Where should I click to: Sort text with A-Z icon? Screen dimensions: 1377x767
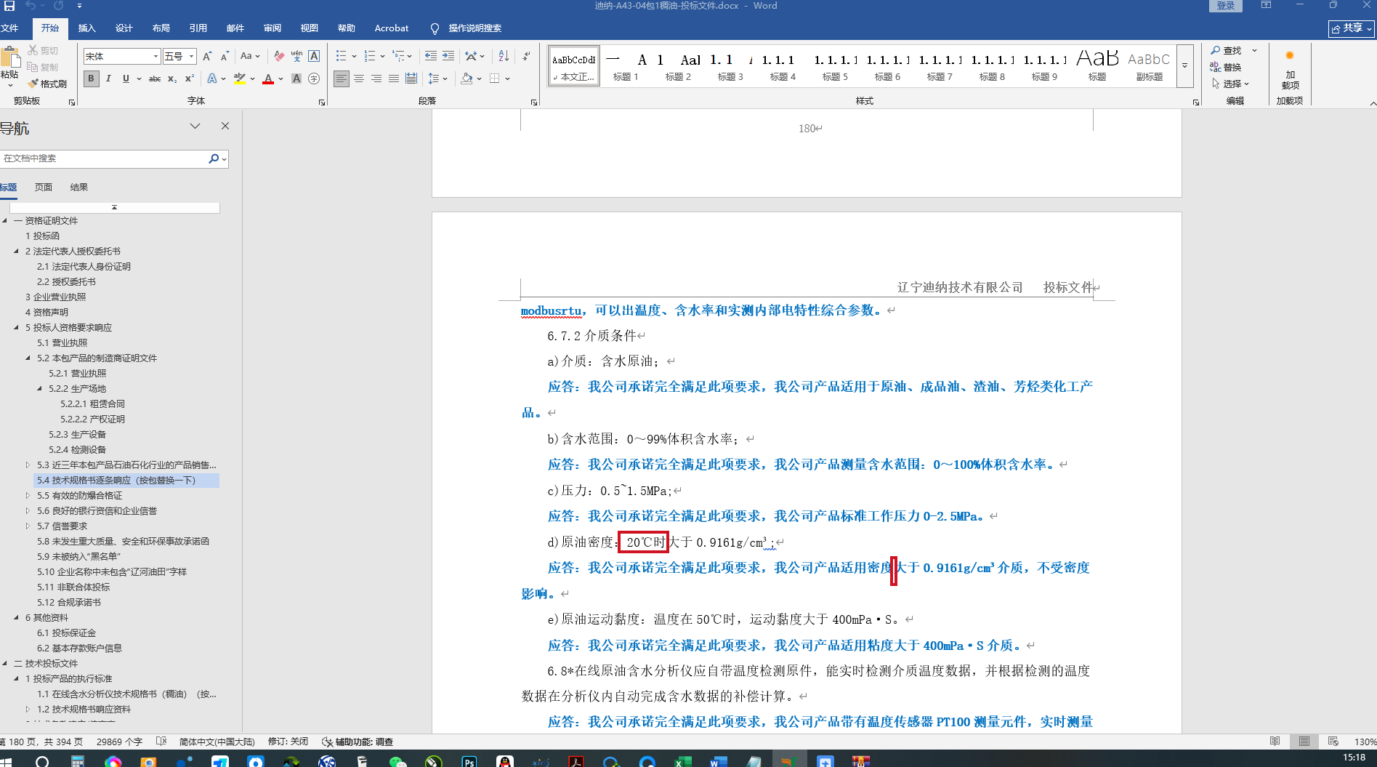tap(504, 56)
